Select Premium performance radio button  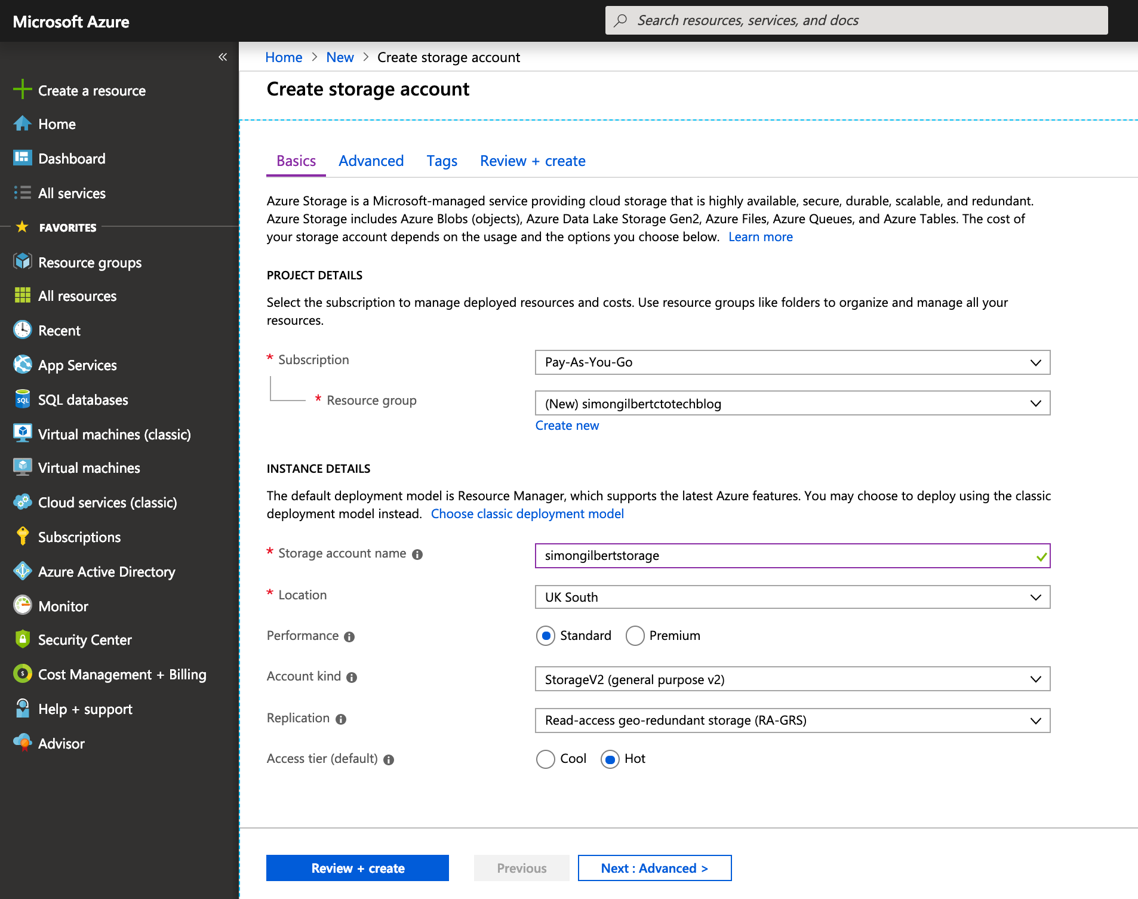[635, 636]
